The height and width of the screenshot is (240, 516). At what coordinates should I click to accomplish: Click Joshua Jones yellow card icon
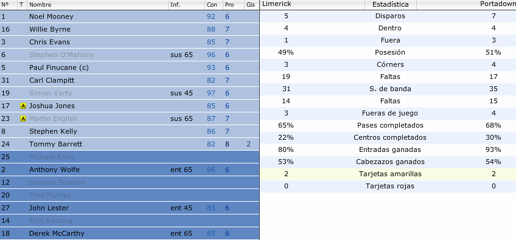click(23, 106)
